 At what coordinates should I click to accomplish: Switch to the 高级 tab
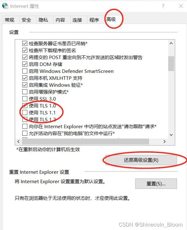pos(111,19)
